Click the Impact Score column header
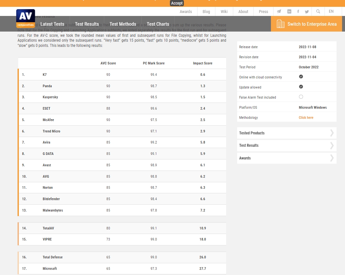The height and width of the screenshot is (275, 345). (x=203, y=63)
